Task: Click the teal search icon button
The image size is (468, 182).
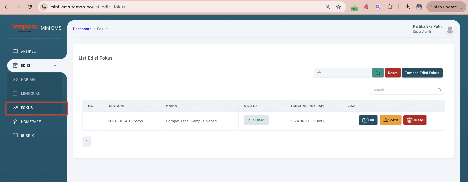Action: [378, 73]
